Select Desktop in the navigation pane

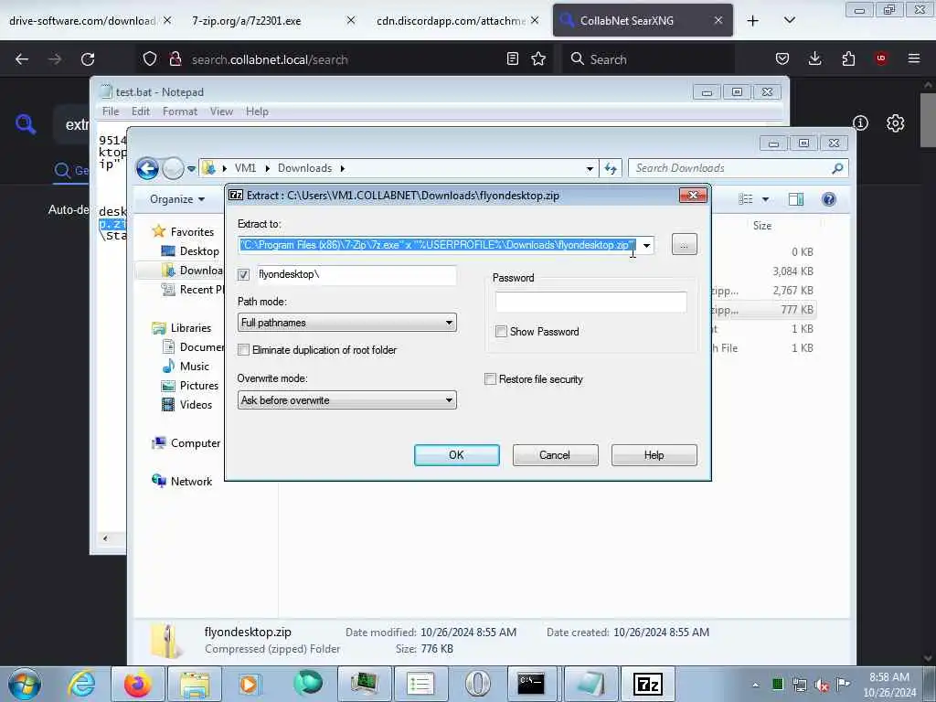(191, 251)
